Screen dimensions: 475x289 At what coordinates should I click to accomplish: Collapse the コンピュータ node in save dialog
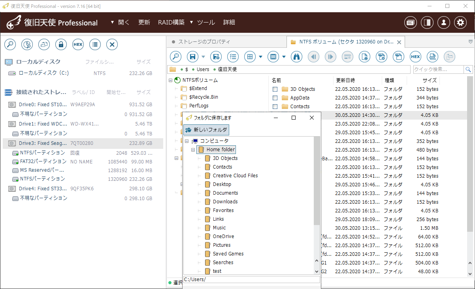click(187, 141)
